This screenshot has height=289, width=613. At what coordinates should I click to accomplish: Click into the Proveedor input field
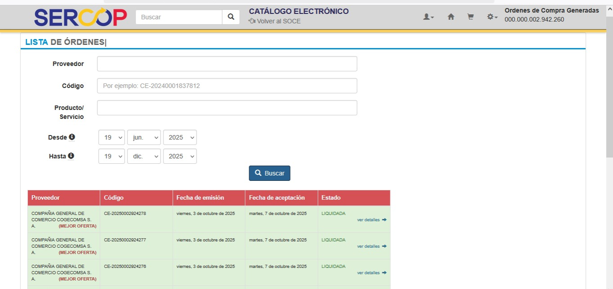click(227, 64)
